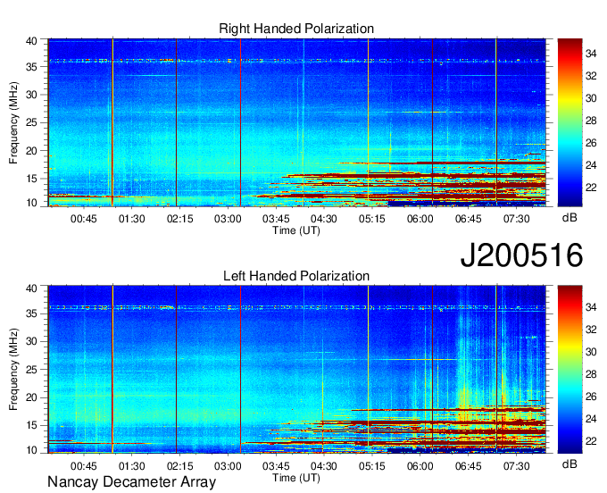Click the 02:15 tick under left-handed plot
Screen dimensions: 607x493
pyautogui.click(x=179, y=466)
